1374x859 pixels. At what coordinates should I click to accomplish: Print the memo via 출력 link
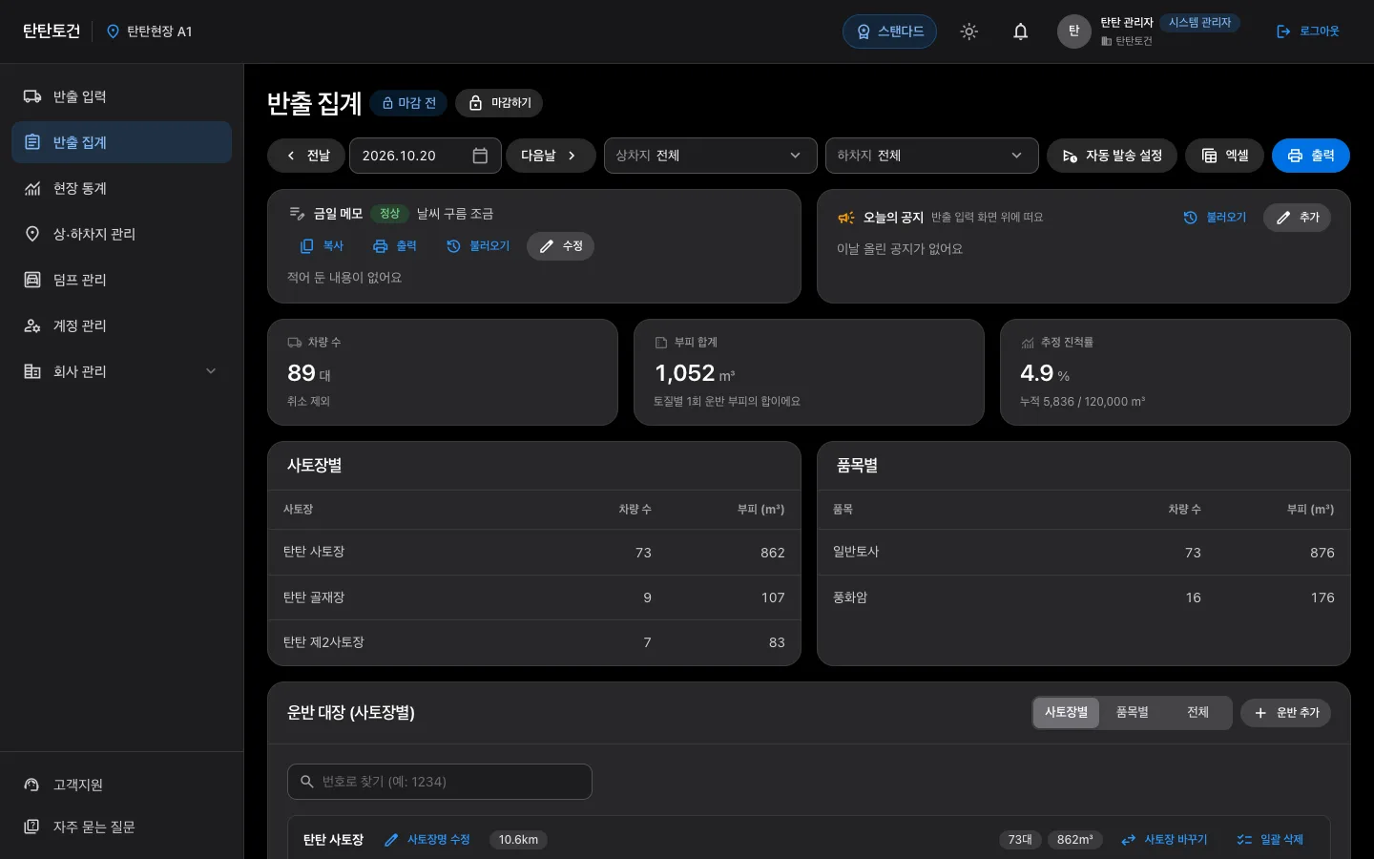395,246
